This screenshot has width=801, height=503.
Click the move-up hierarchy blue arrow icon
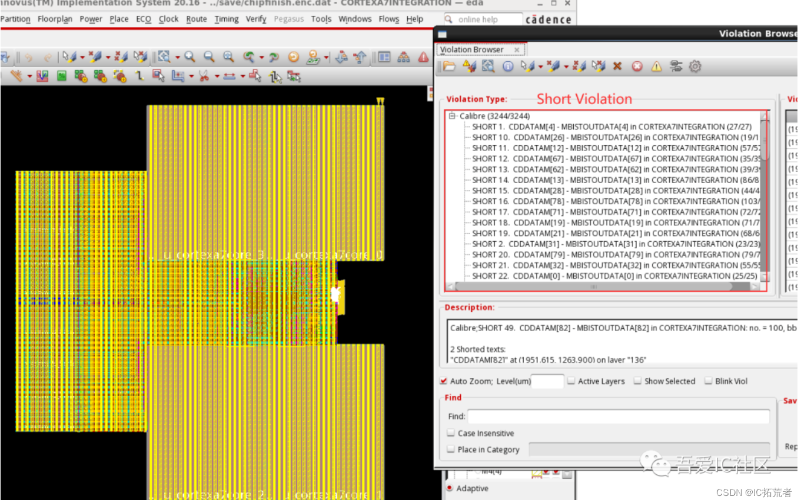click(x=360, y=57)
